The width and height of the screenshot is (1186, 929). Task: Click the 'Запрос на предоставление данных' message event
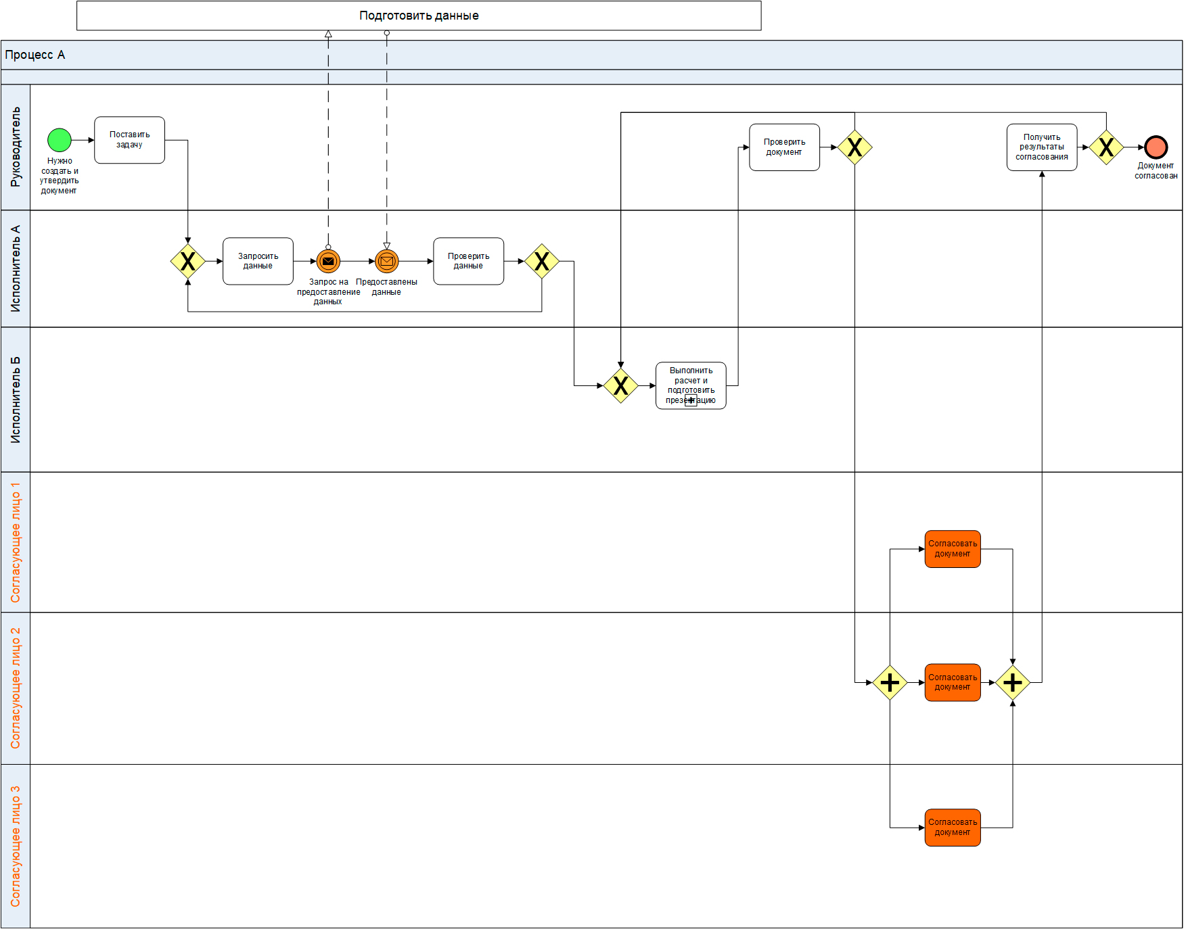tap(328, 261)
